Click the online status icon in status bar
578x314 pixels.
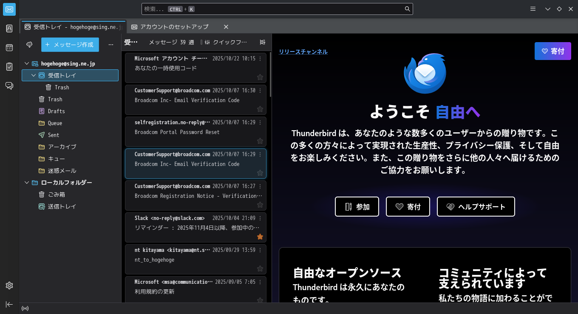tap(25, 308)
